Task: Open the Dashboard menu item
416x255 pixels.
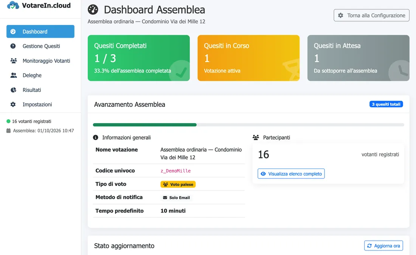Action: (x=40, y=31)
